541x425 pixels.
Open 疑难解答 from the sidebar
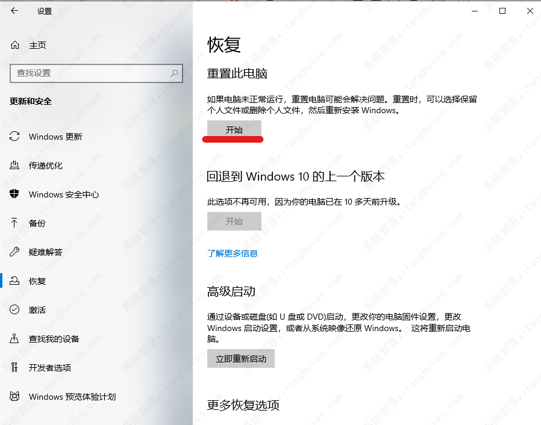tap(45, 252)
